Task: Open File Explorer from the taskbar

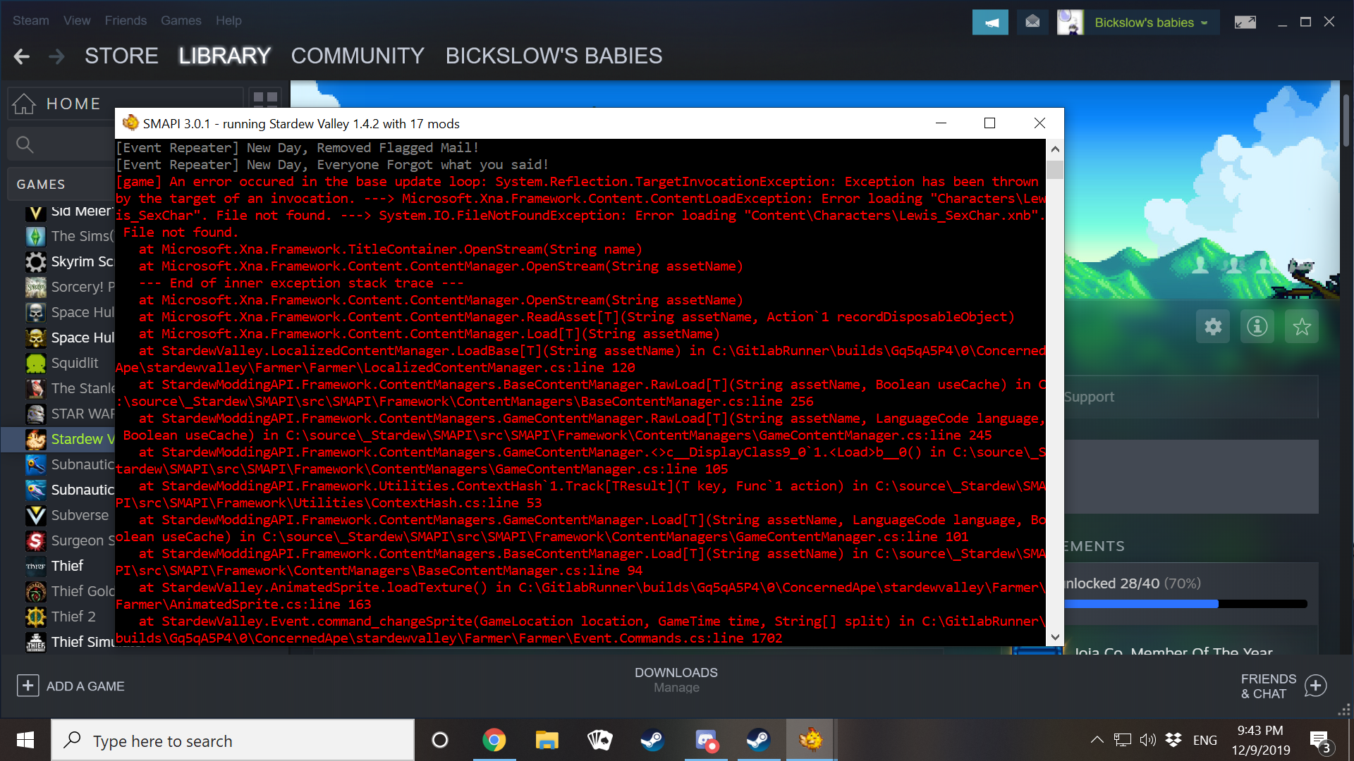Action: [x=547, y=740]
